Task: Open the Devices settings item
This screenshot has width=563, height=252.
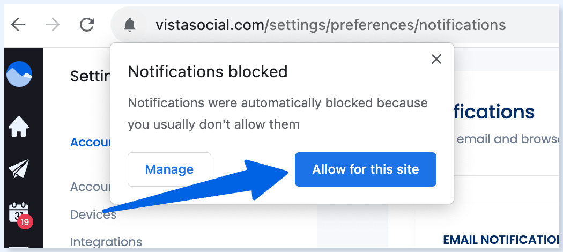Action: [93, 214]
